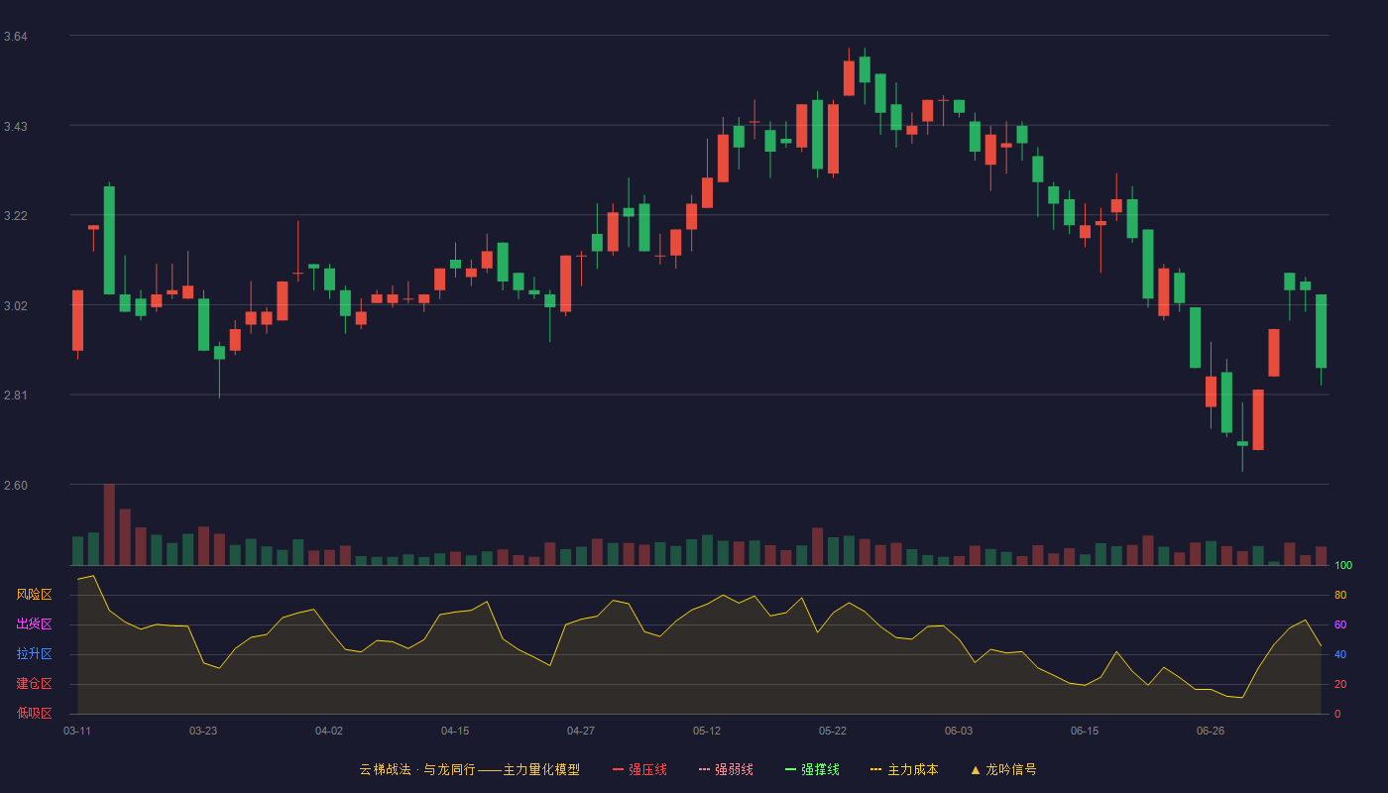The image size is (1388, 793).
Task: Click the blue 40 indicator axis value
Action: tap(1340, 654)
